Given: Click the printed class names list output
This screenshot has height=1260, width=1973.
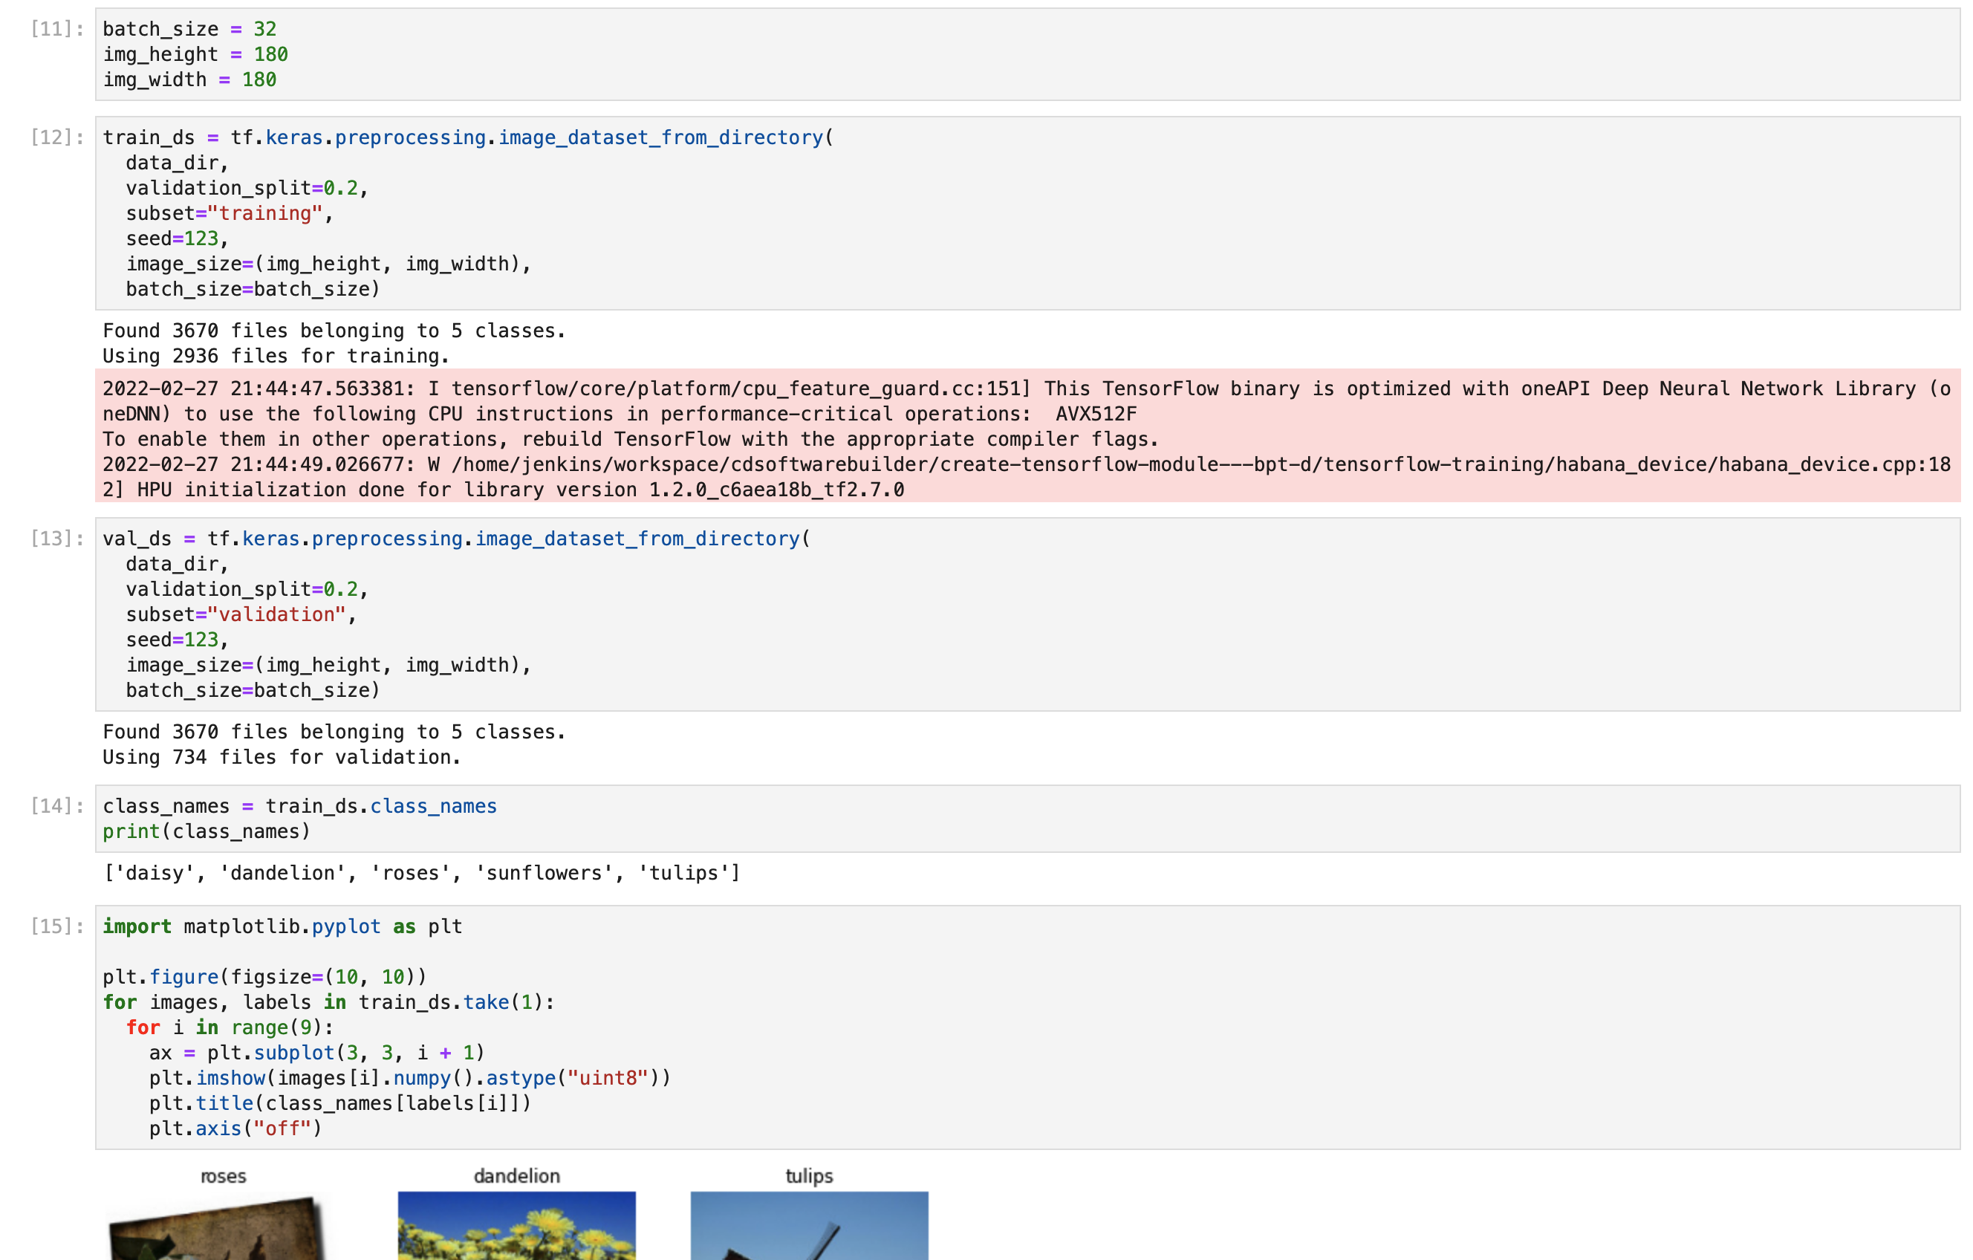Looking at the screenshot, I should (421, 874).
